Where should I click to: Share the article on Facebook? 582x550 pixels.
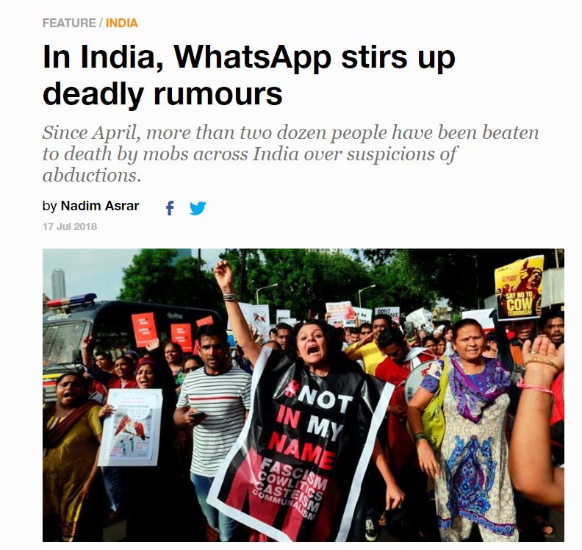click(x=170, y=207)
